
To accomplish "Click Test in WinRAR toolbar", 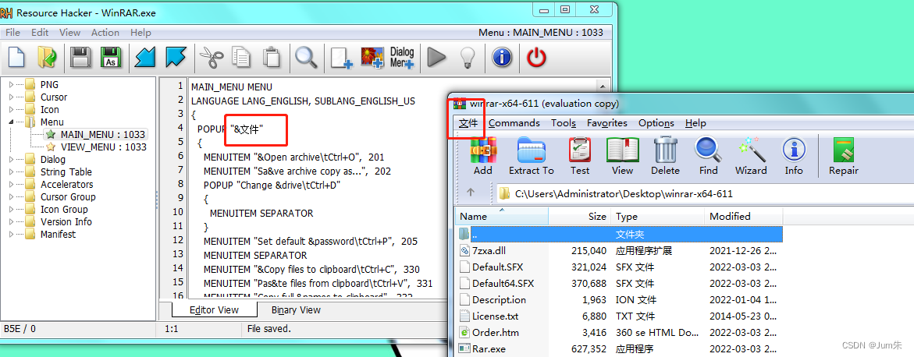I will [580, 156].
